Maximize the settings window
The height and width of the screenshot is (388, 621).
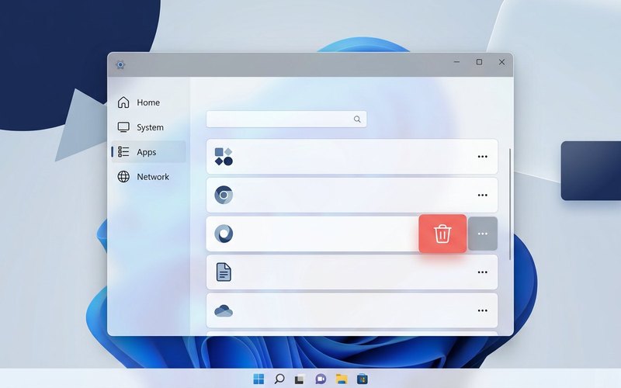(479, 62)
